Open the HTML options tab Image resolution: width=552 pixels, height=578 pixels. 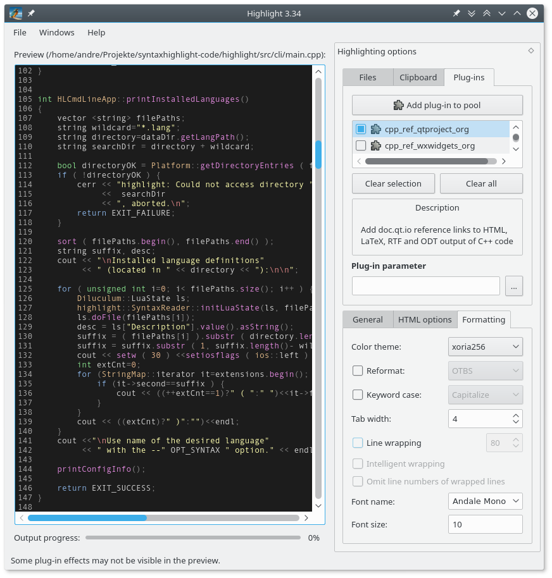[425, 319]
